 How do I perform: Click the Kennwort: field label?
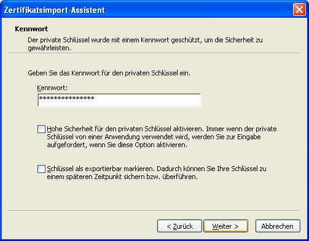(52, 88)
